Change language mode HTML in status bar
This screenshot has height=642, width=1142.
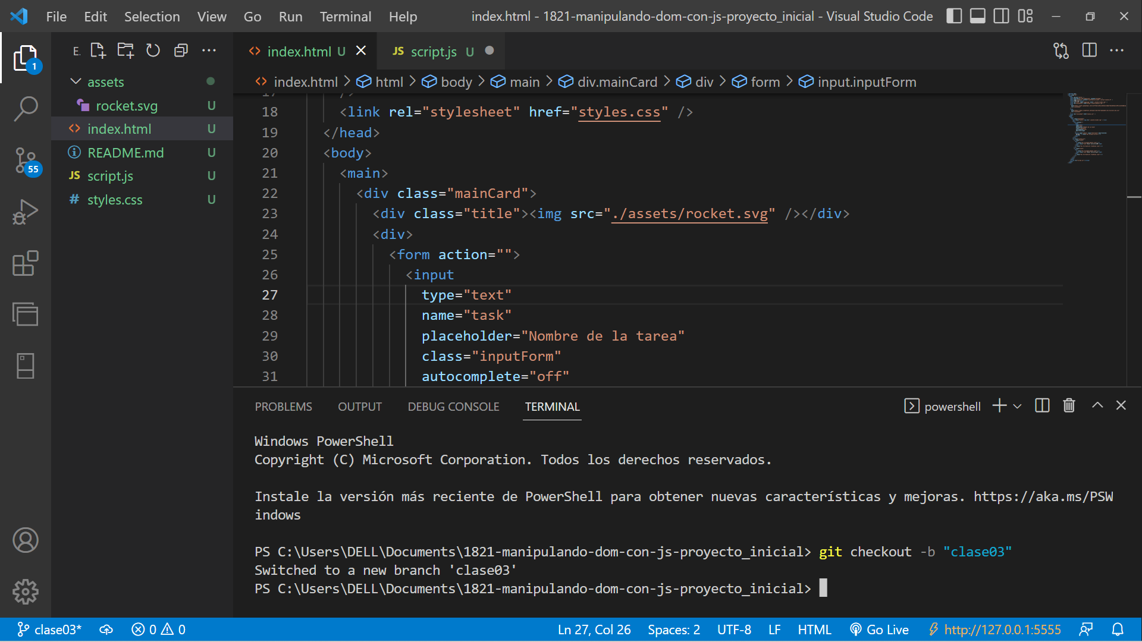[x=814, y=630]
